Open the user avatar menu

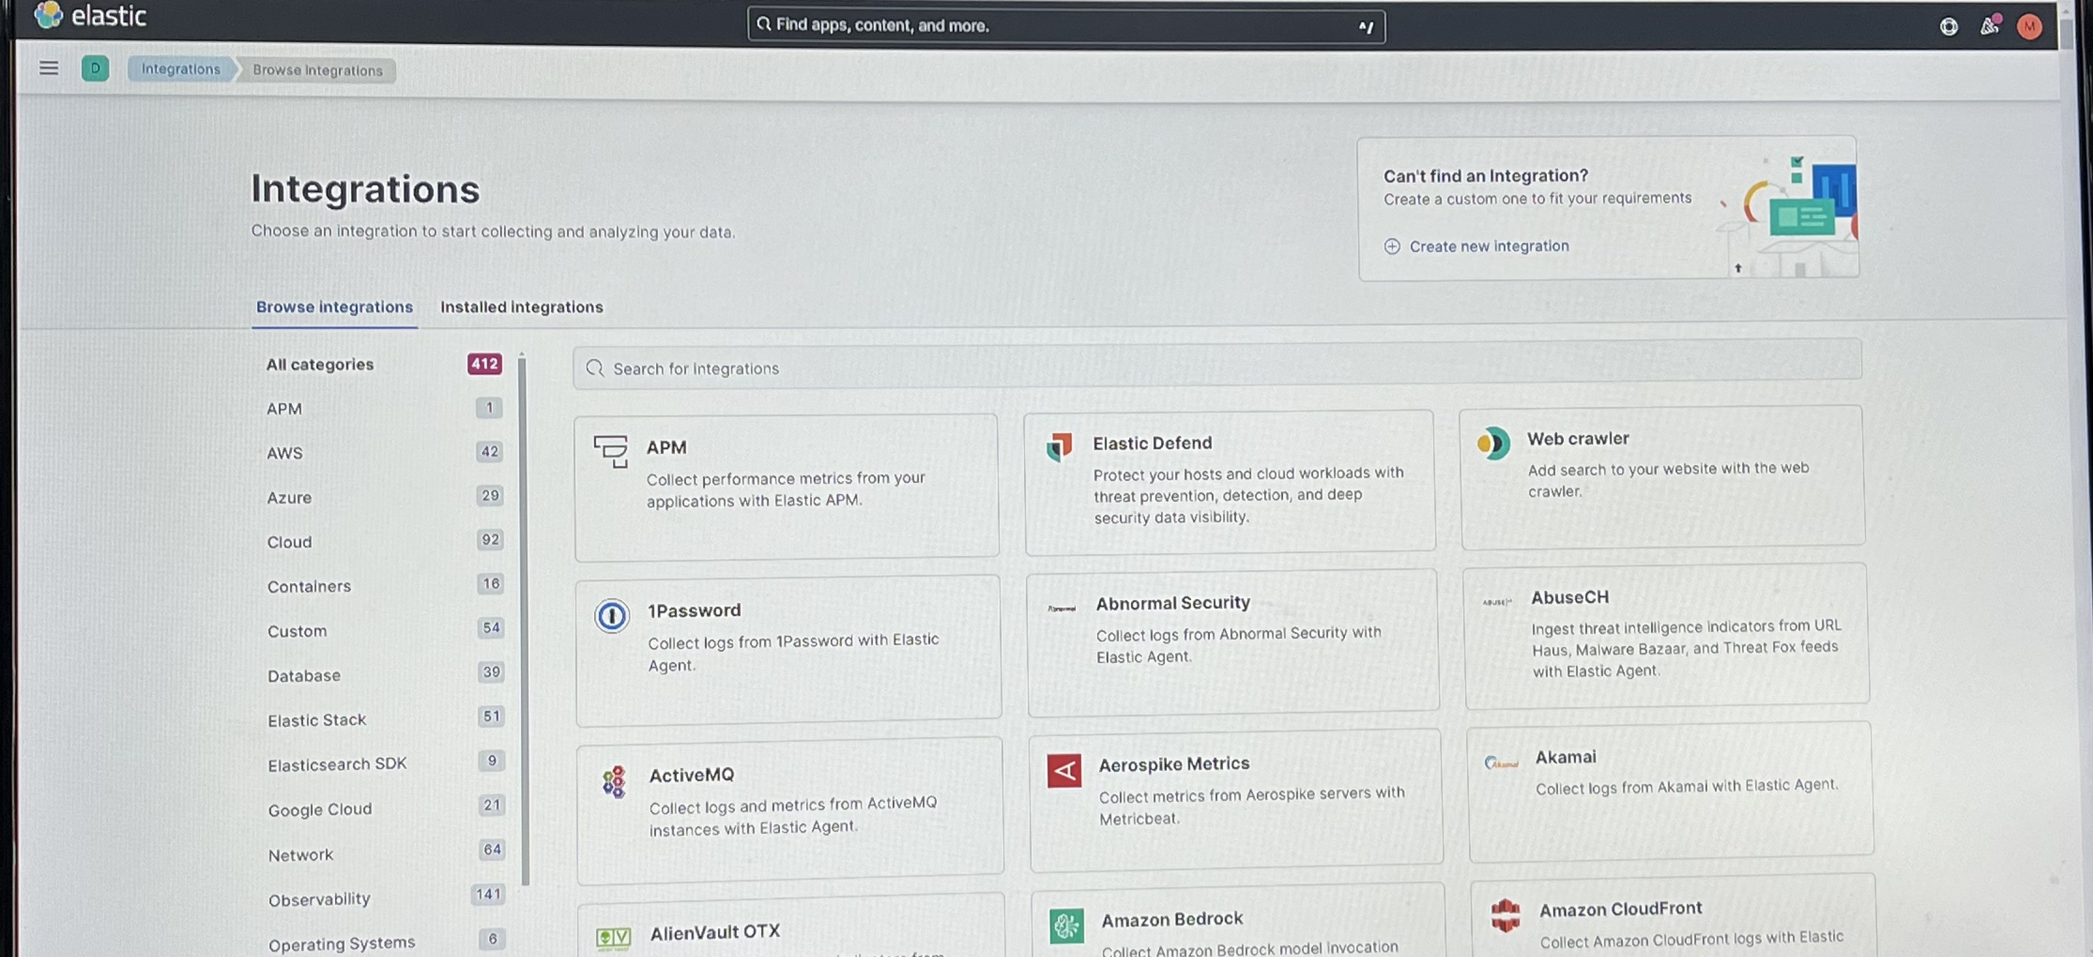[x=2029, y=26]
